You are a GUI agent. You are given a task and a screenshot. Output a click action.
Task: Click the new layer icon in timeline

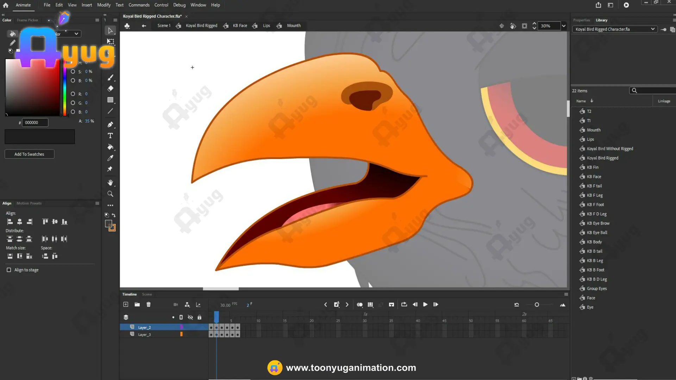pyautogui.click(x=126, y=304)
